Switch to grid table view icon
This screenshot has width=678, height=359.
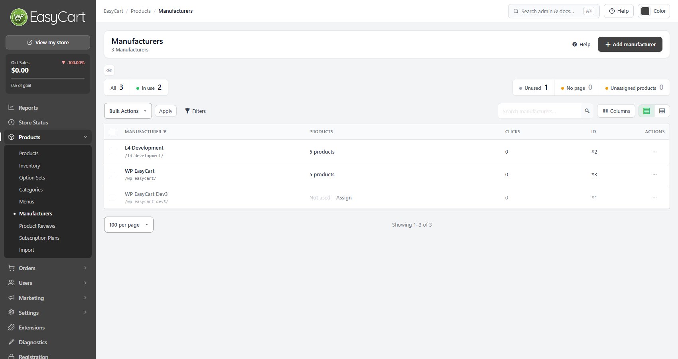[662, 111]
